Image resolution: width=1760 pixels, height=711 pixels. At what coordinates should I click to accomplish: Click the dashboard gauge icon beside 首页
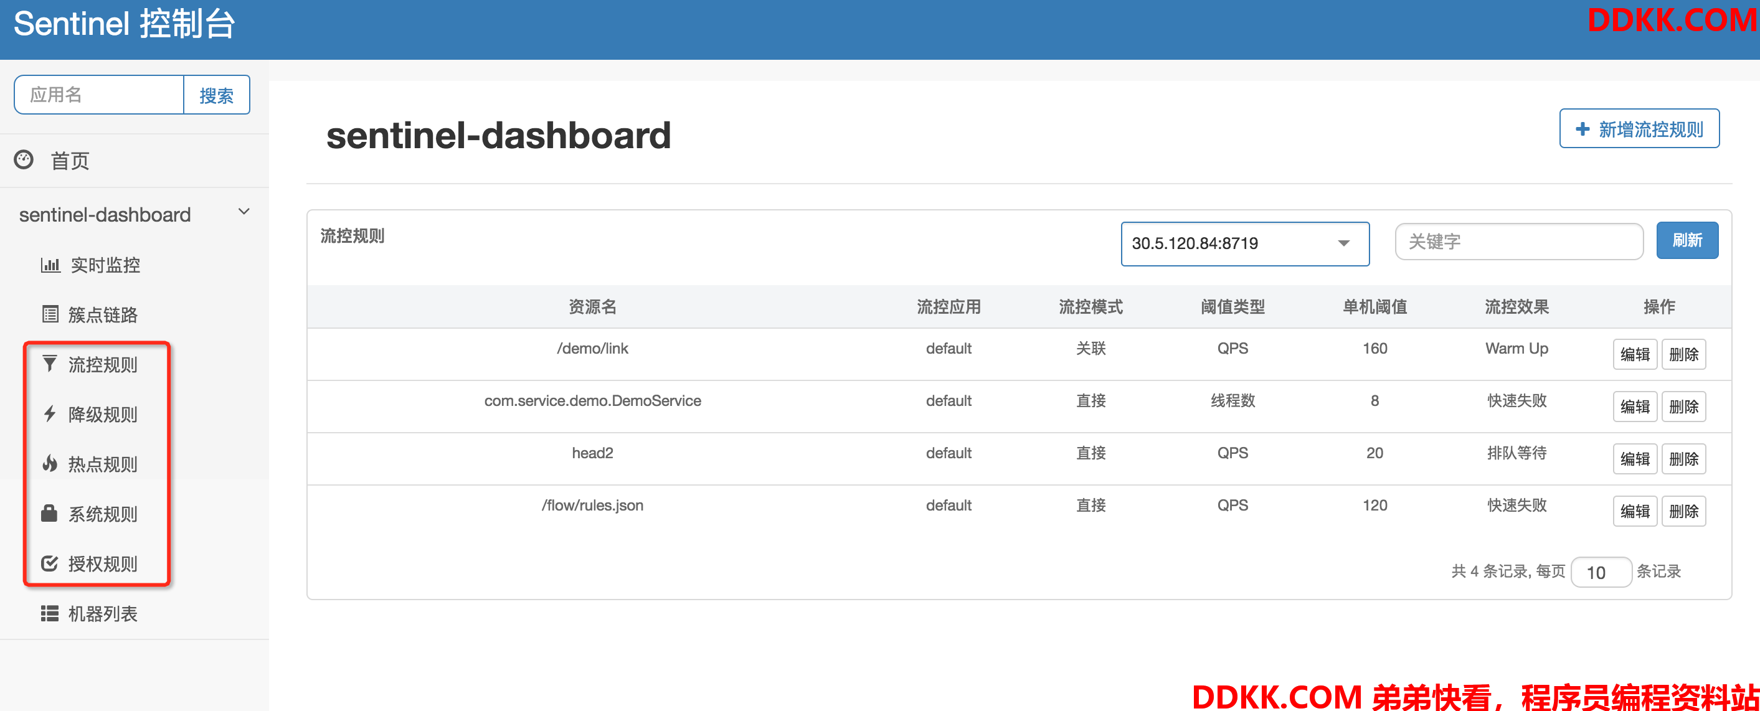coord(24,160)
